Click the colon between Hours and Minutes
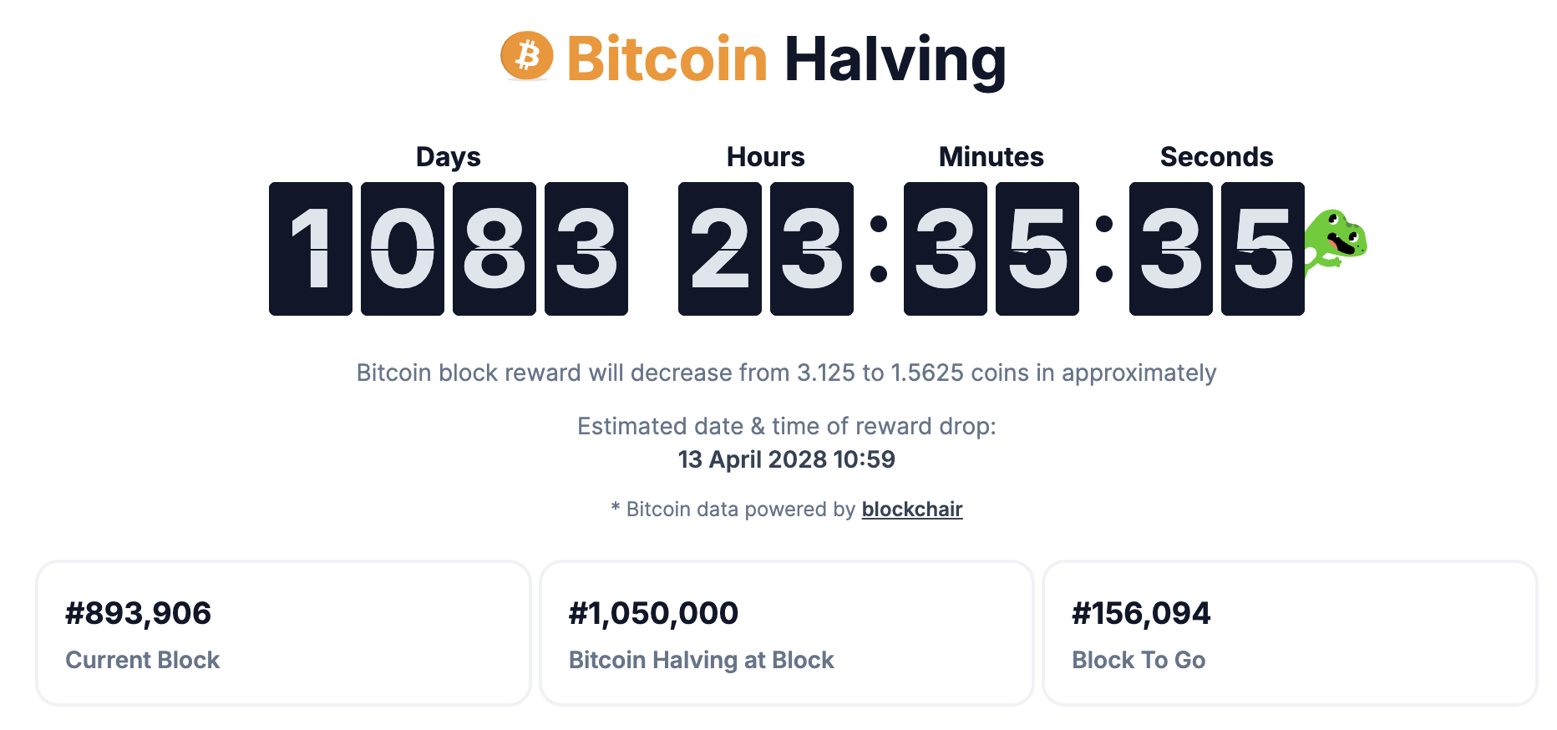Viewport: 1557px width, 730px height. coord(879,249)
